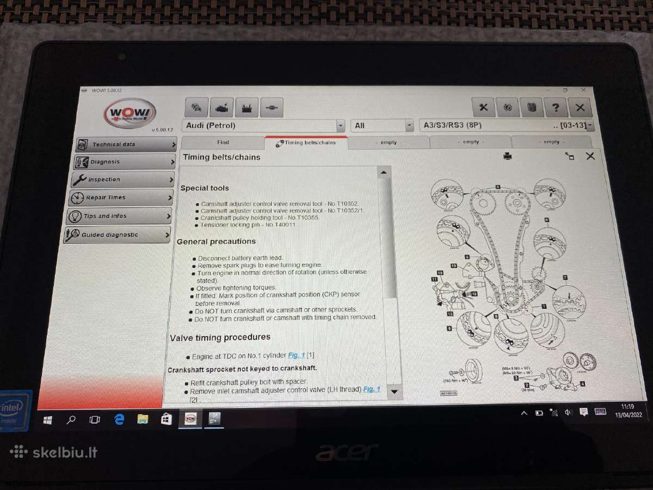Click 'Crankshaft sprocket not keyed to crankshaft' text
The width and height of the screenshot is (653, 490).
(x=242, y=369)
